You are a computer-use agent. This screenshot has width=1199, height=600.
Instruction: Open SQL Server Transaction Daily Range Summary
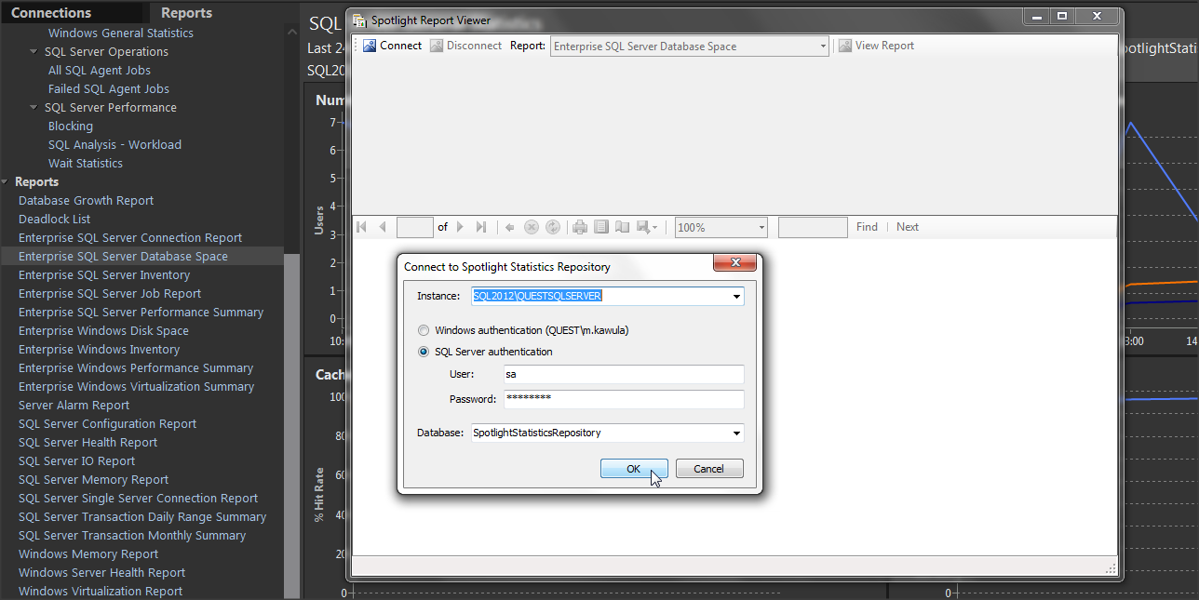coord(142,516)
